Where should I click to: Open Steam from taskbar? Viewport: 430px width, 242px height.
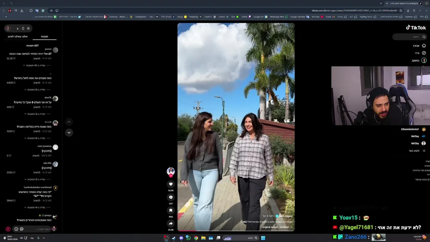click(x=174, y=238)
